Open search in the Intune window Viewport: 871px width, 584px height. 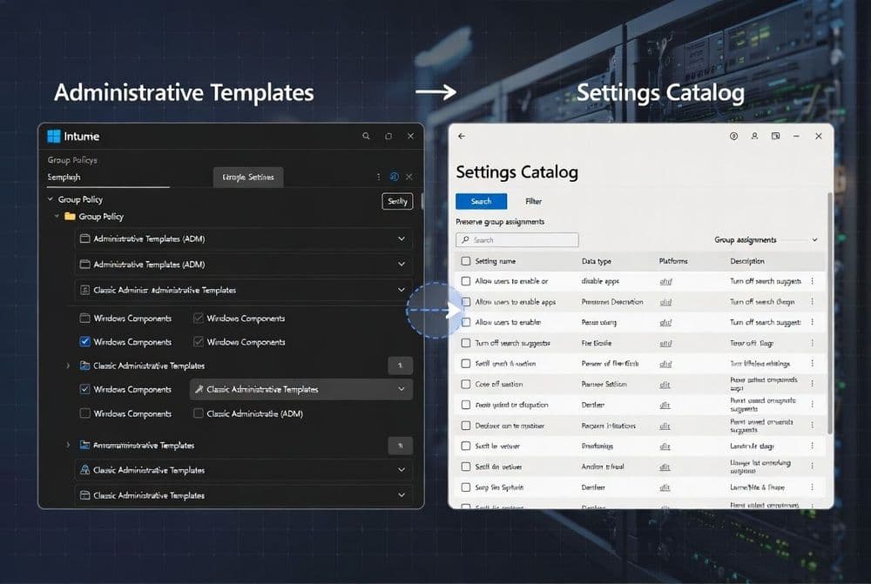click(366, 137)
